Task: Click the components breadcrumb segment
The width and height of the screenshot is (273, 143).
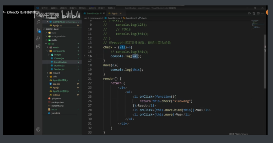Action: (96, 18)
